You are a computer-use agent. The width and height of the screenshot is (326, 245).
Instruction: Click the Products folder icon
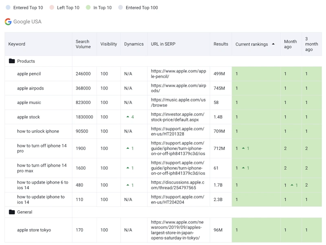tap(12, 61)
